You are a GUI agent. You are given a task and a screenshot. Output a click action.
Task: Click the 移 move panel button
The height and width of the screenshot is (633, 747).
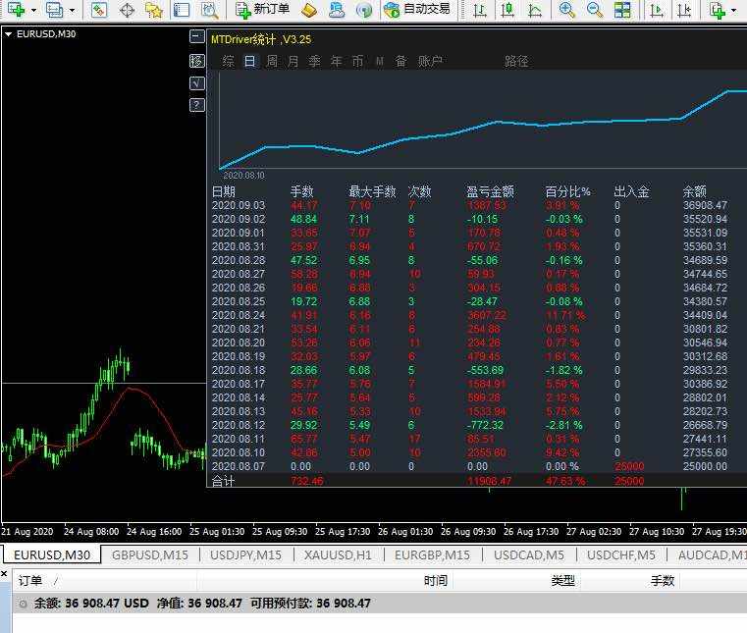(x=196, y=61)
